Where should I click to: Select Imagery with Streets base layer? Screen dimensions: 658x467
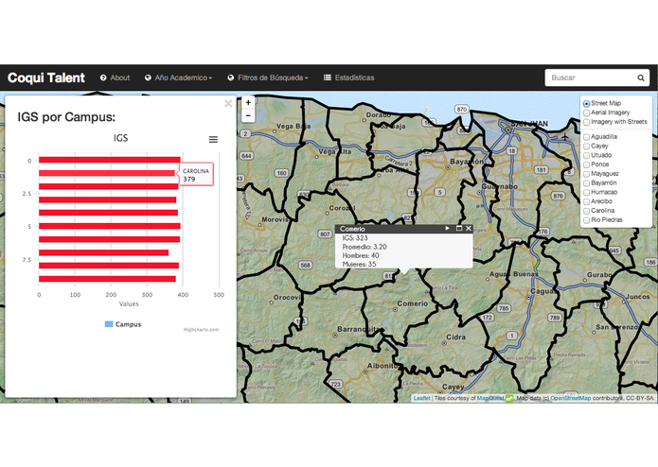587,122
